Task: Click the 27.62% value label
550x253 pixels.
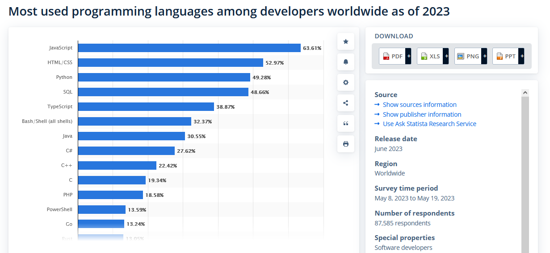Action: pos(186,151)
